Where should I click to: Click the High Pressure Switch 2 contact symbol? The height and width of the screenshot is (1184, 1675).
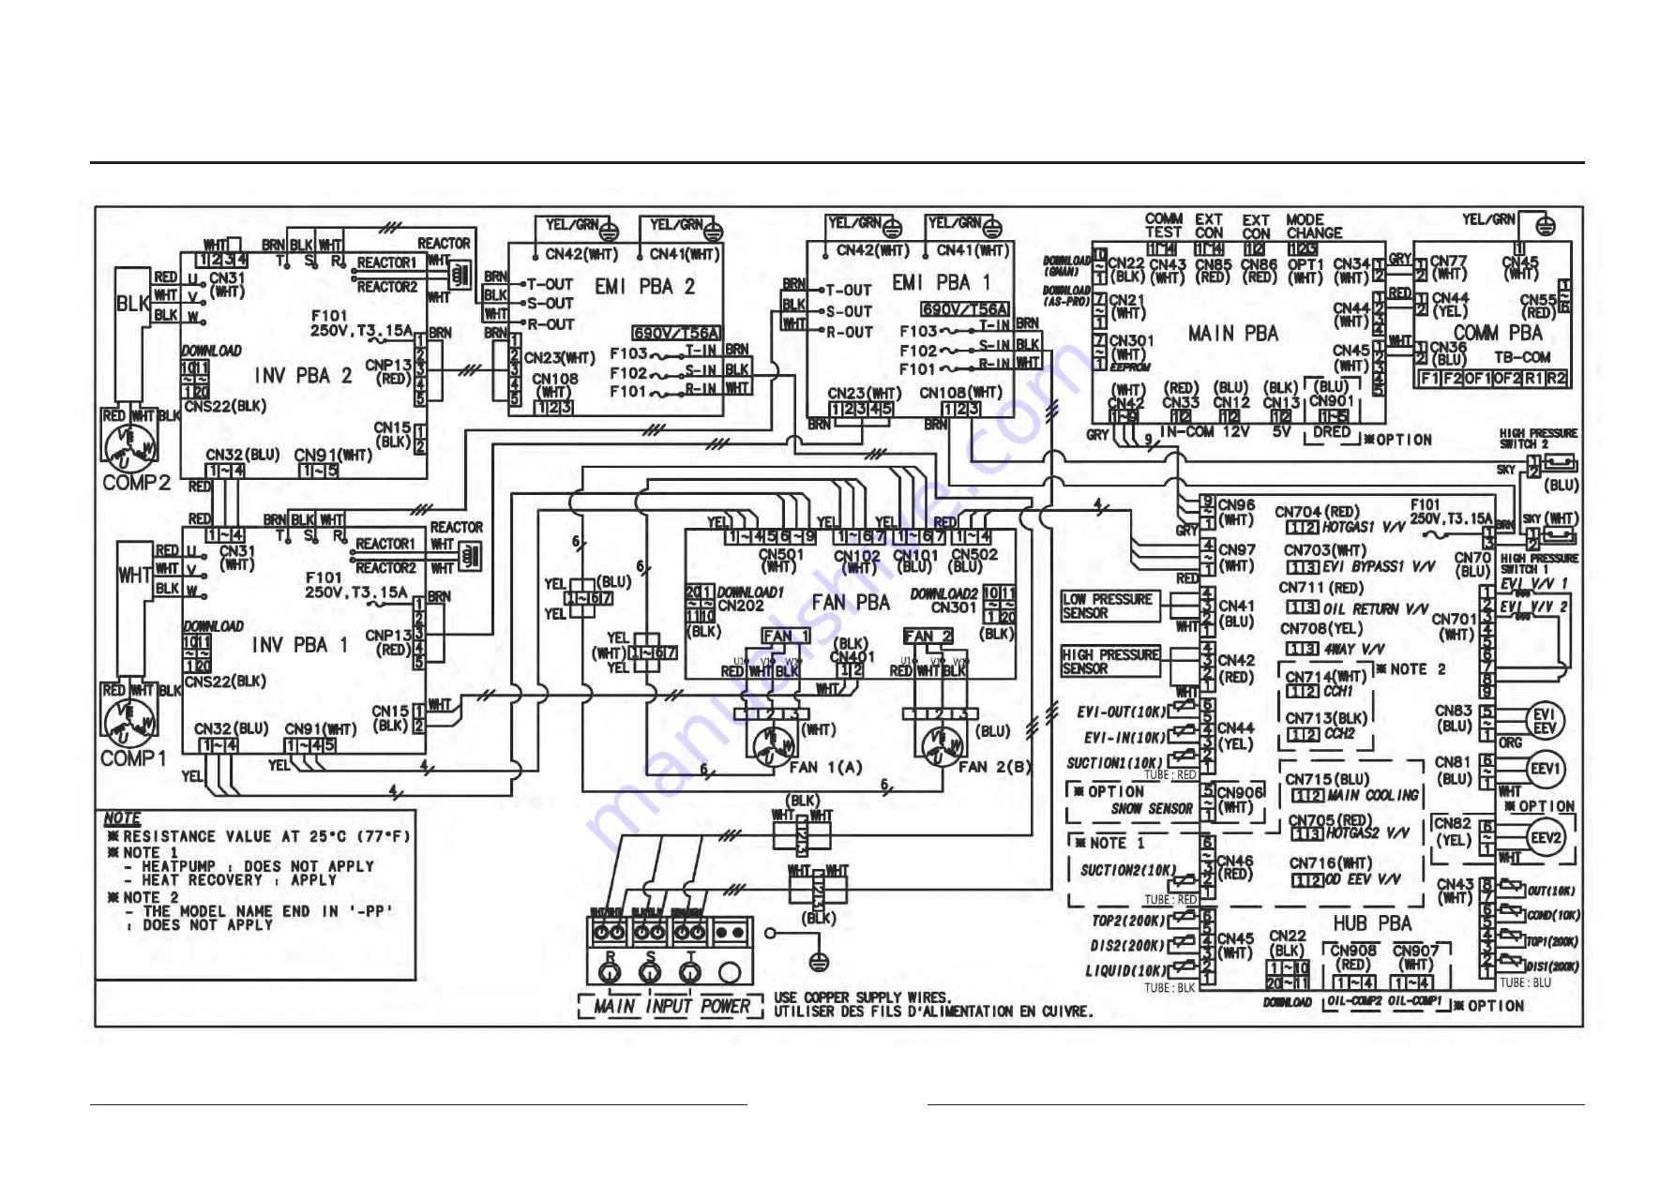coord(1560,462)
